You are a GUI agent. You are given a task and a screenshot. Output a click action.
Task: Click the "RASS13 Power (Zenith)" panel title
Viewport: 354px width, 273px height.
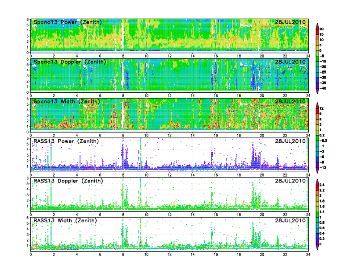(x=66, y=141)
